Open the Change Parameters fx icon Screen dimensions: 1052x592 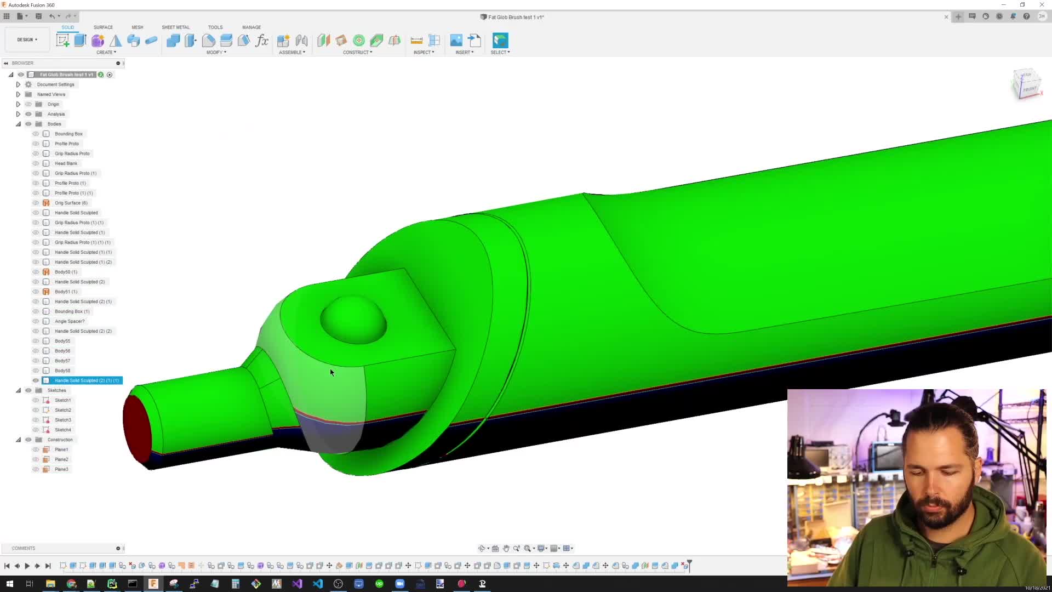[262, 40]
